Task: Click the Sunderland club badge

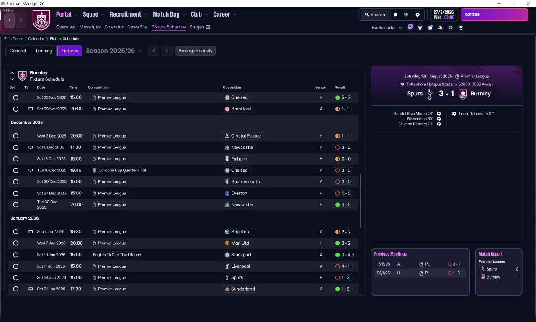Action: pyautogui.click(x=227, y=289)
